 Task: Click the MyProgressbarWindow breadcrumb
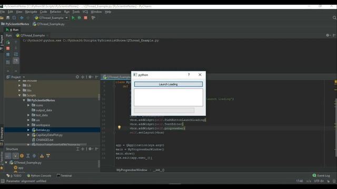pyautogui.click(x=132, y=170)
